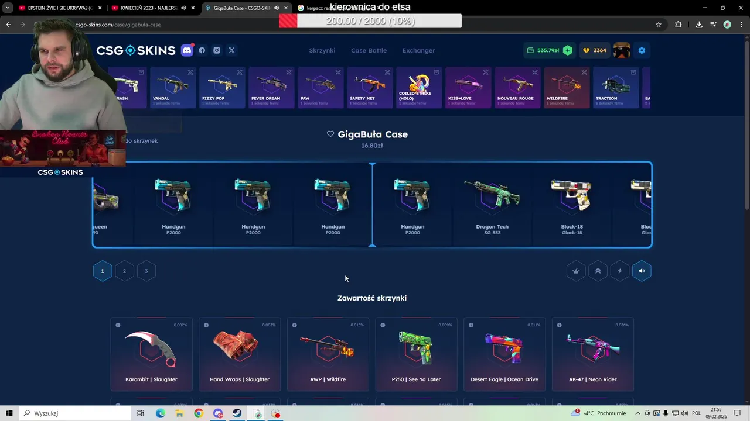Bookmark this page with star icon

point(659,25)
